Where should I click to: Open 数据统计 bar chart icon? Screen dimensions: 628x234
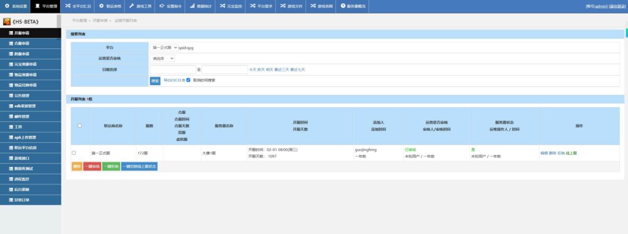(192, 6)
